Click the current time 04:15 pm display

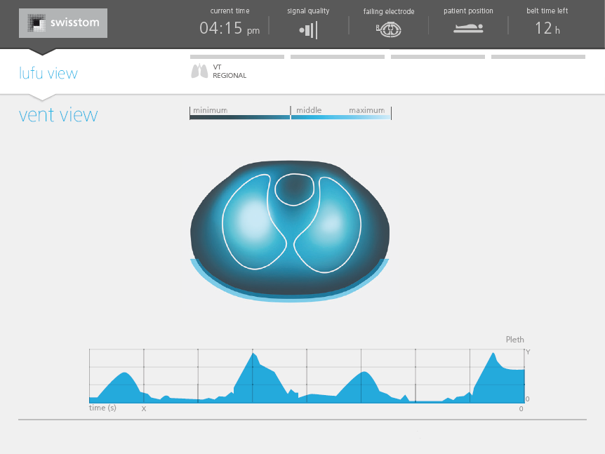[230, 29]
